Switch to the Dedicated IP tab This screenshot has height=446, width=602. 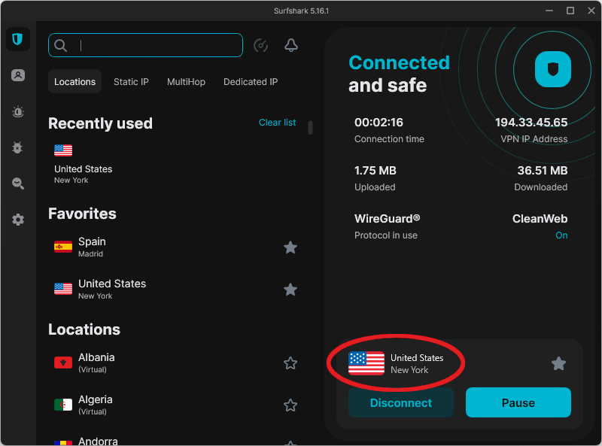[x=251, y=82]
